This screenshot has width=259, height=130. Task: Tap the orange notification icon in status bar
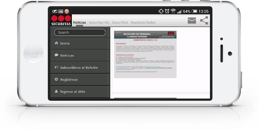click(x=67, y=11)
